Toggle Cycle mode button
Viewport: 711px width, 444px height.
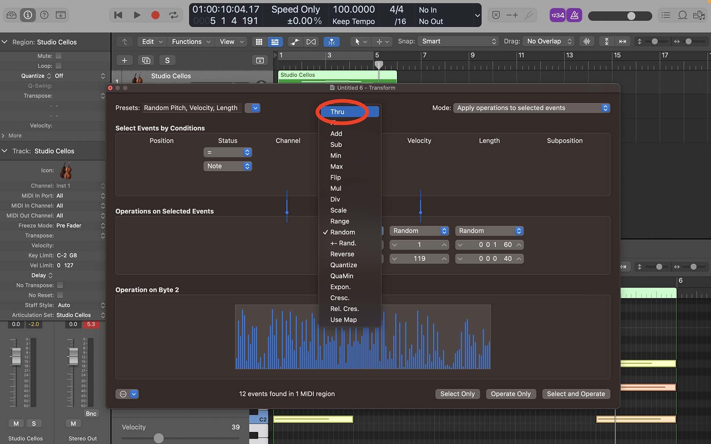click(x=173, y=15)
